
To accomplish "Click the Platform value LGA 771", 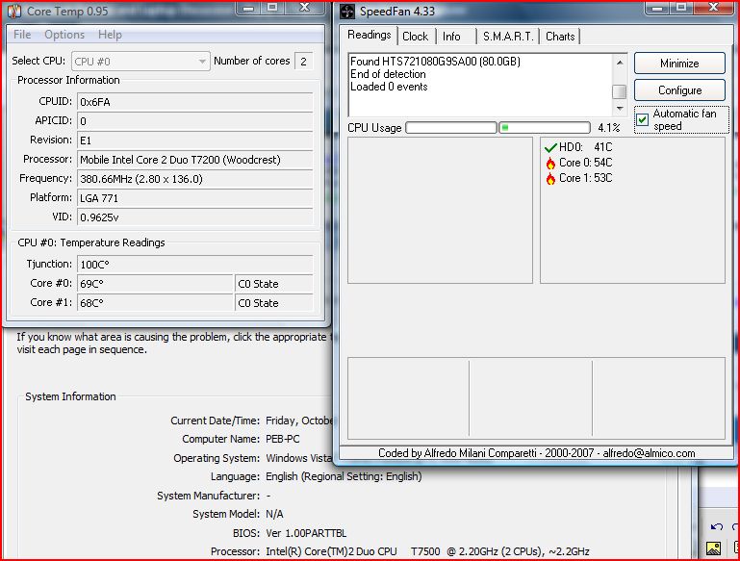I will [x=194, y=198].
